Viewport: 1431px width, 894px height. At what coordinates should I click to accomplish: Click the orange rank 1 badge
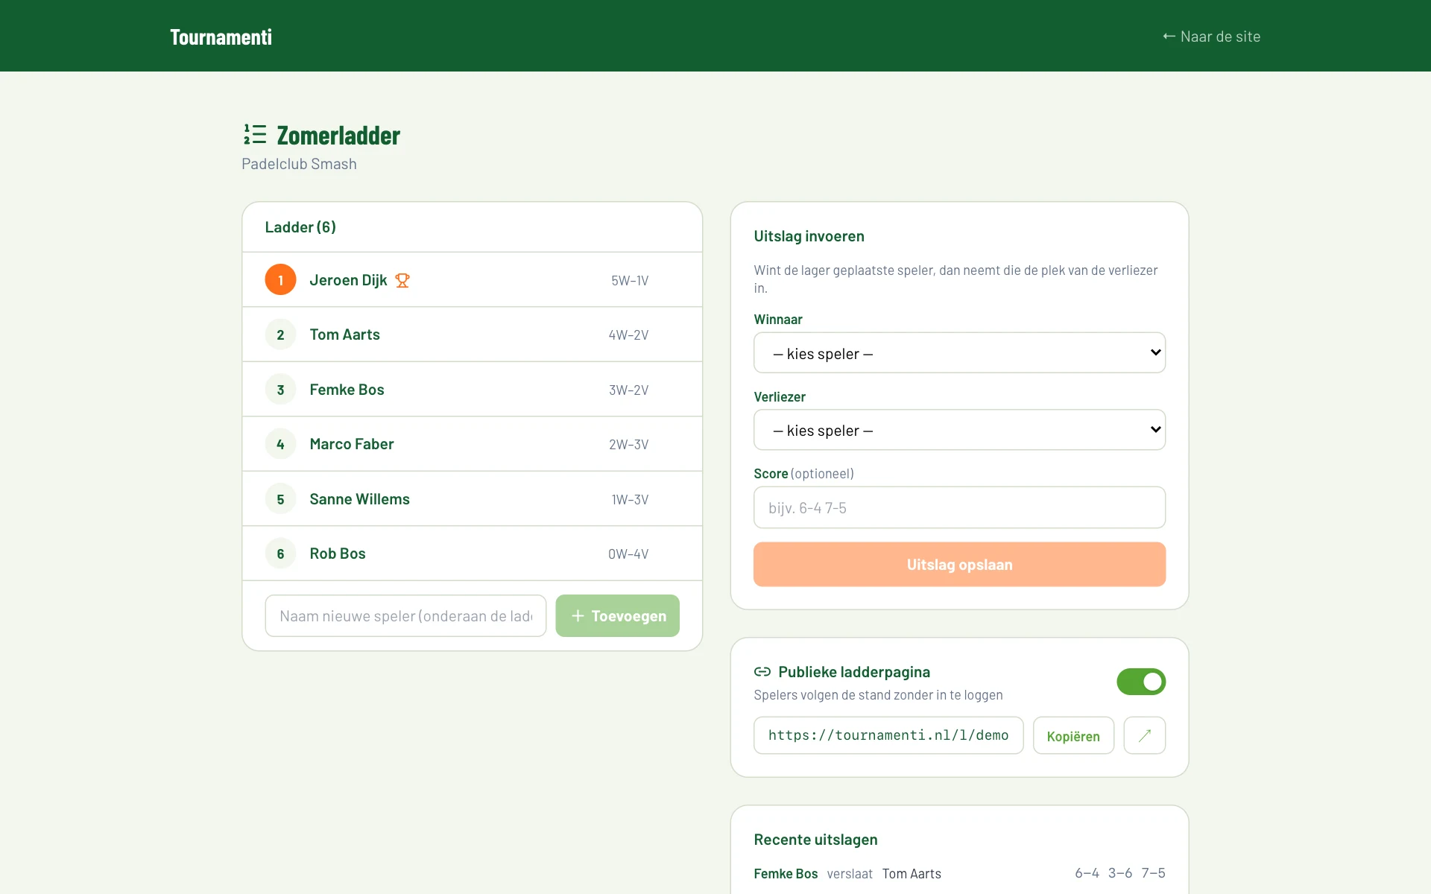(280, 280)
